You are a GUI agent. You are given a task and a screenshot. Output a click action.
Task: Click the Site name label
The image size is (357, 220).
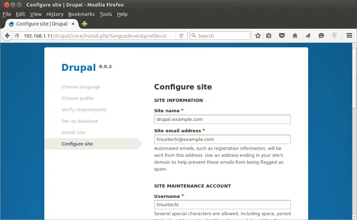167,111
